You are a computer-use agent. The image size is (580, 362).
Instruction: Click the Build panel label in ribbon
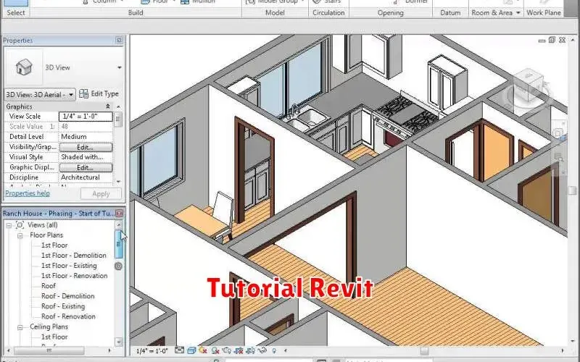[136, 13]
